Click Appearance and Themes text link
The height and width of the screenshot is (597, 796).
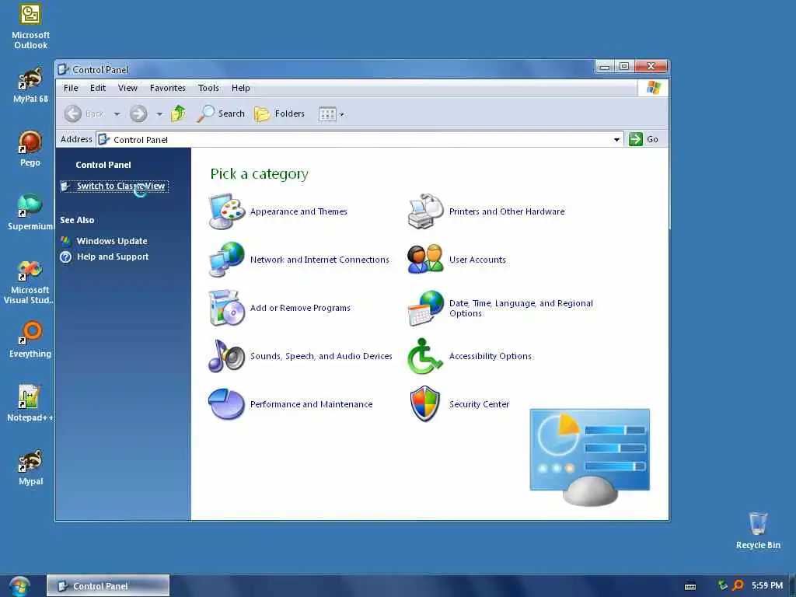(x=298, y=211)
